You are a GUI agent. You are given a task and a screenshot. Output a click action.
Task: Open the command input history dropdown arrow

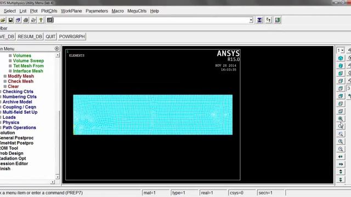point(251,20)
